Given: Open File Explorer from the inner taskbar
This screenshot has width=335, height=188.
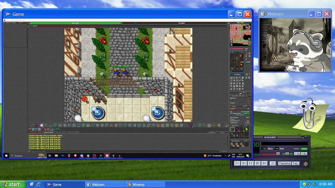Looking at the screenshot, I should point(56,156).
